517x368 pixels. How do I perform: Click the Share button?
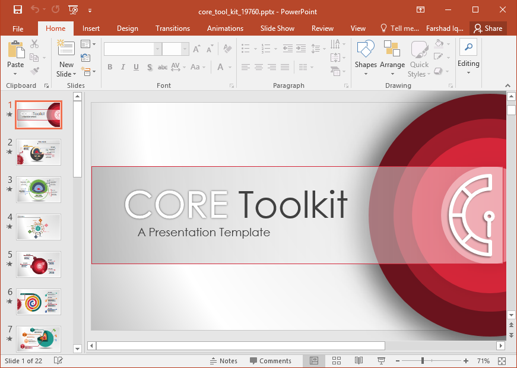(487, 28)
